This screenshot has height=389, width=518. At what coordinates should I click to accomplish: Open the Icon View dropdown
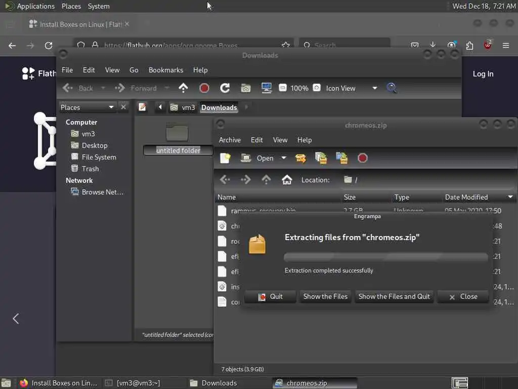coord(352,88)
